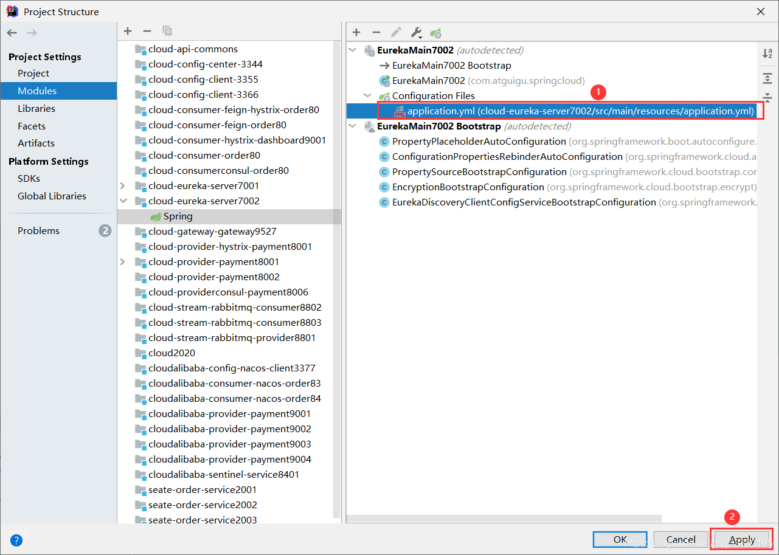Viewport: 779px width, 555px height.
Task: Open SDKs under Platform Settings
Action: tap(29, 179)
